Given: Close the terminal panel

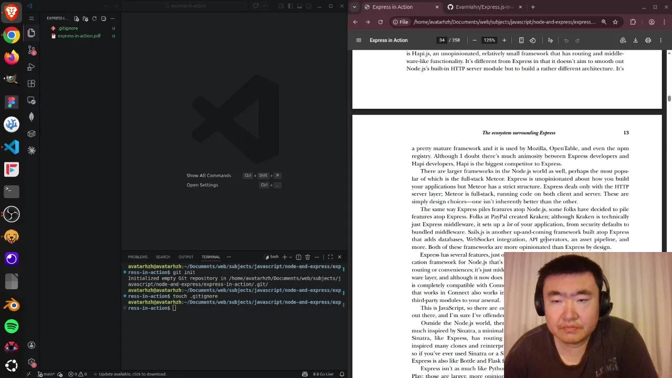Looking at the screenshot, I should pos(339,257).
